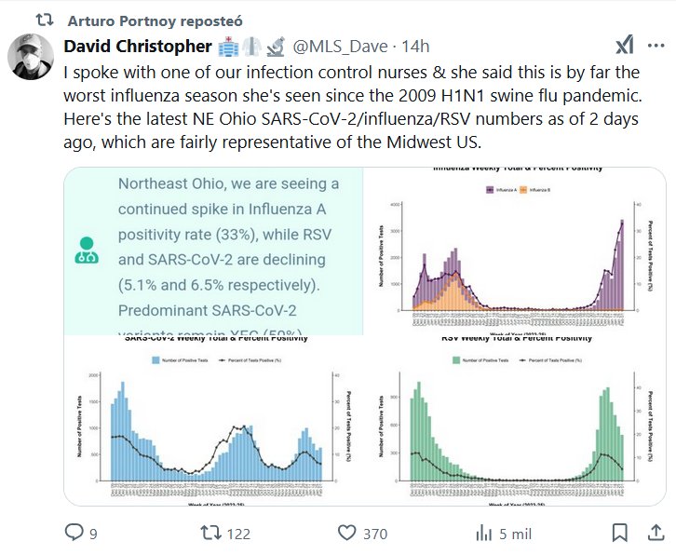The width and height of the screenshot is (676, 555).
Task: Click the David Christopher display name
Action: [x=136, y=47]
